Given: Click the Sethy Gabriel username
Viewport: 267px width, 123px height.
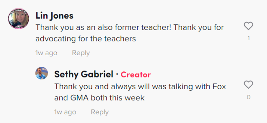Looking at the screenshot, I should (84, 74).
